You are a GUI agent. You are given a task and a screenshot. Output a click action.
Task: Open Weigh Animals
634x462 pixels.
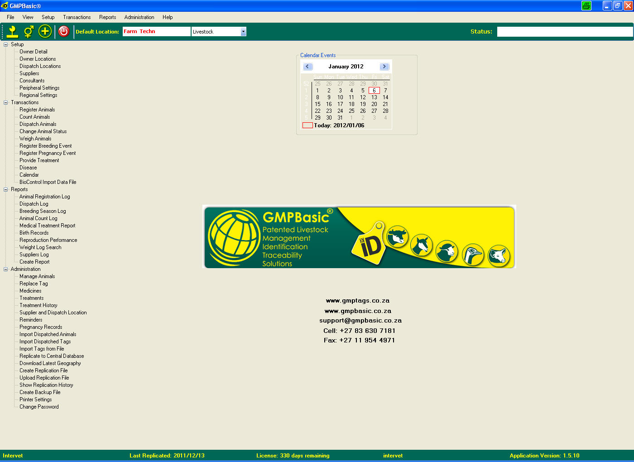point(35,139)
